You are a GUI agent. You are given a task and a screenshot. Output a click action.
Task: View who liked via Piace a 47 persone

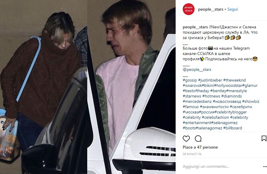(200, 147)
